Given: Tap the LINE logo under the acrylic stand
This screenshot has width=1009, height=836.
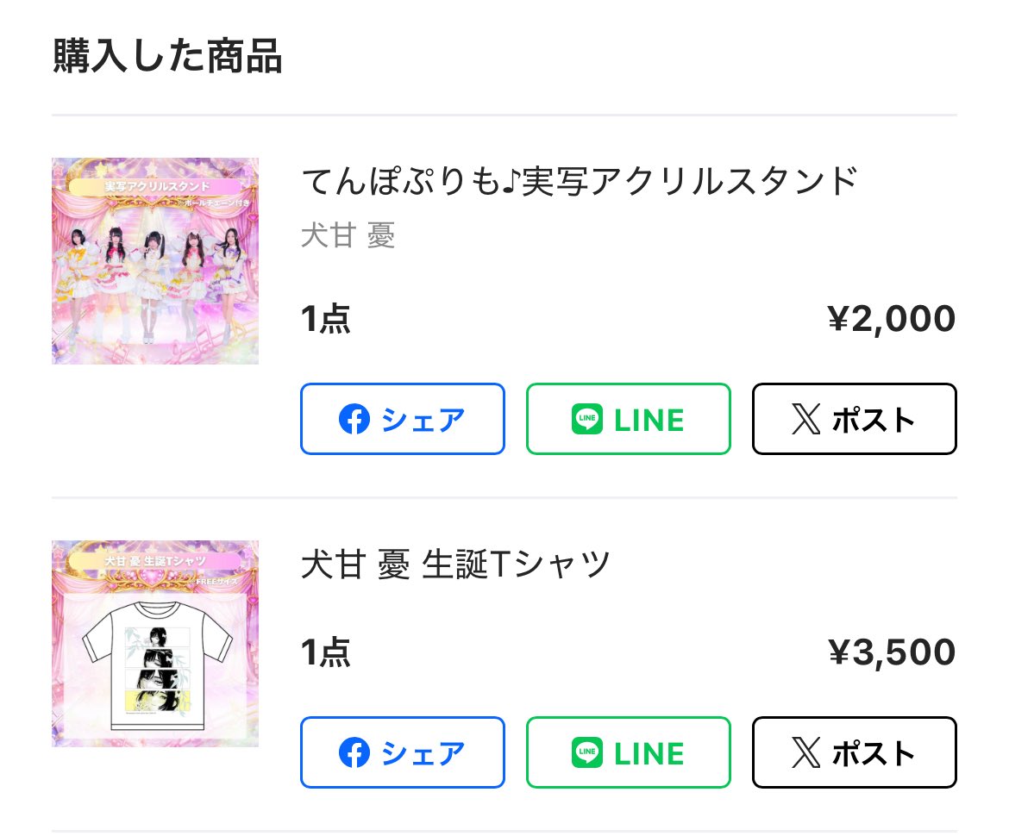Looking at the screenshot, I should [586, 420].
